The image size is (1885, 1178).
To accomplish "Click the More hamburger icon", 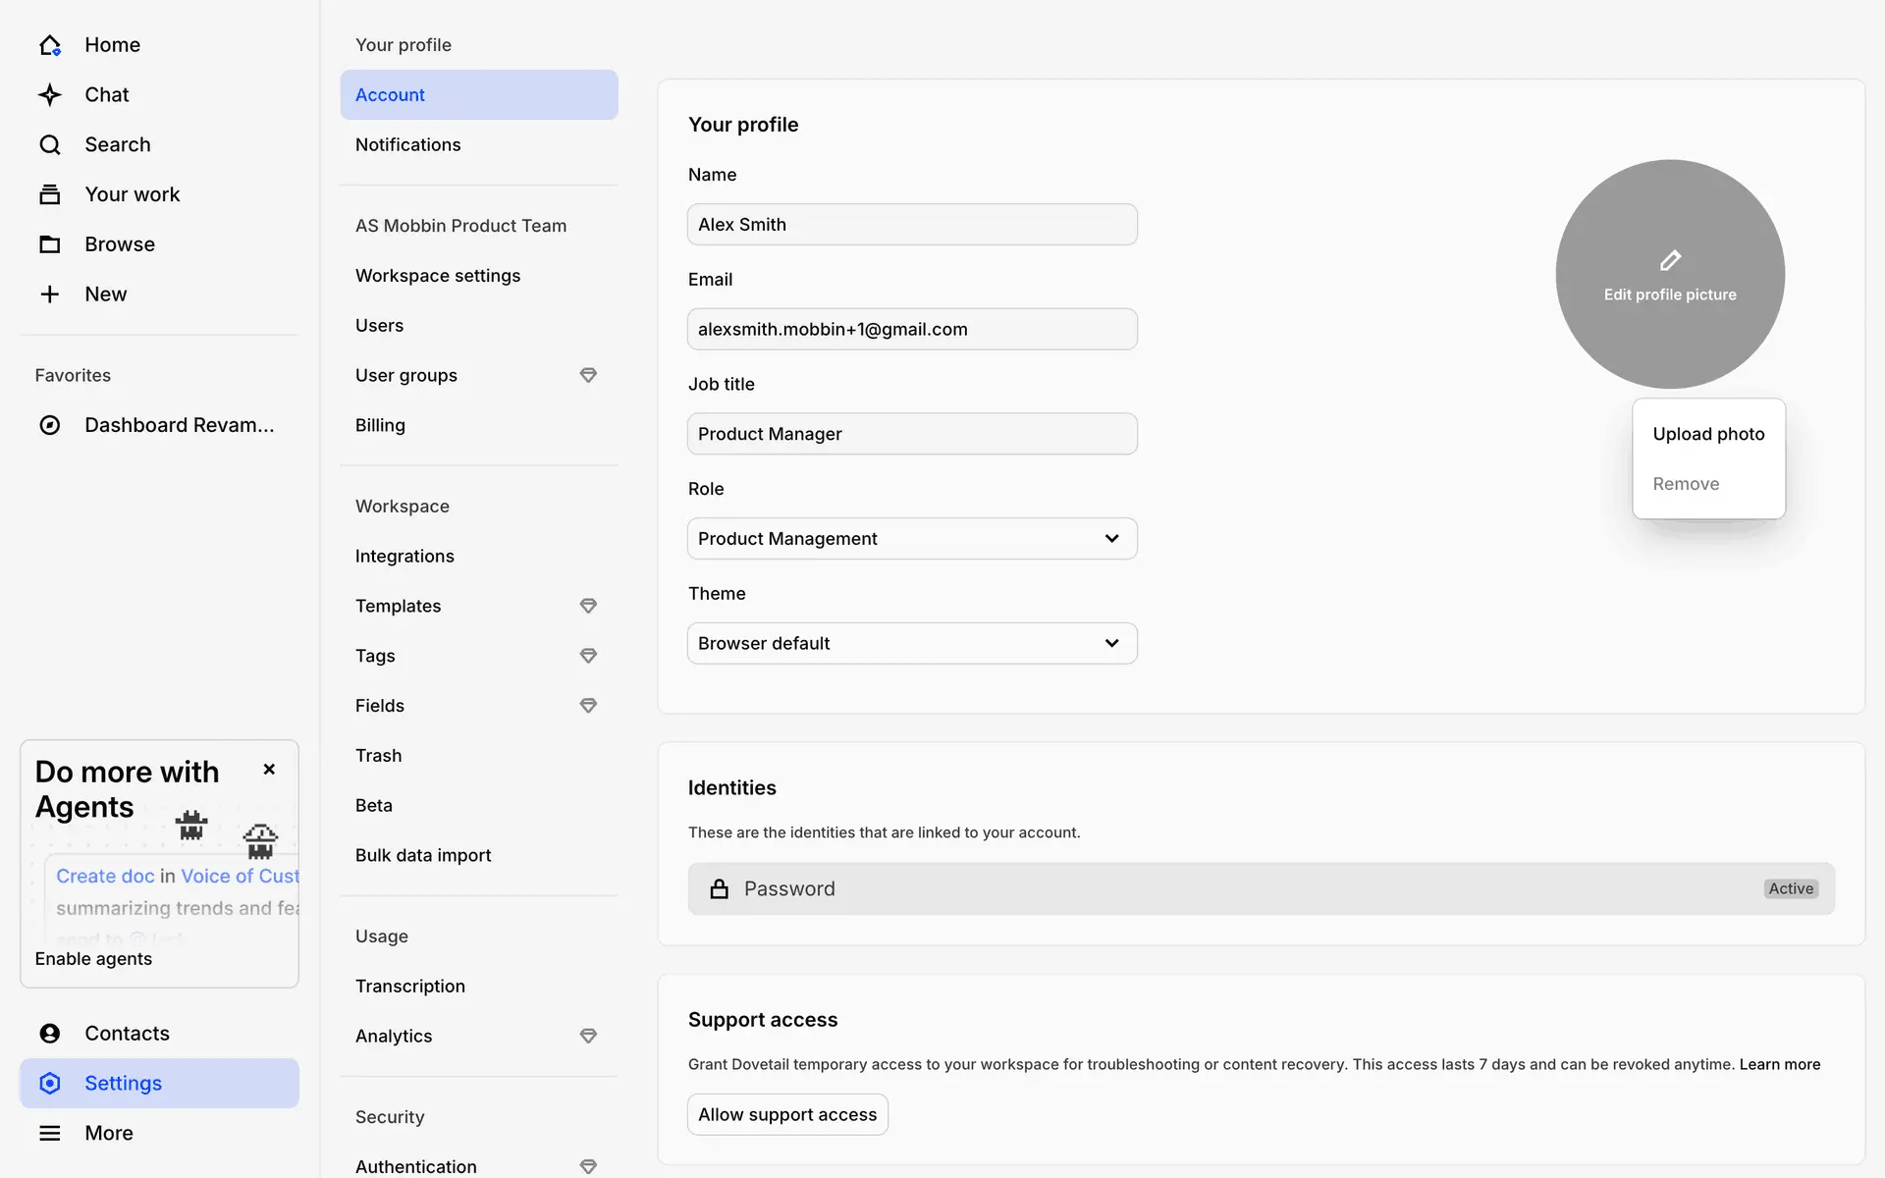I will click(x=50, y=1133).
